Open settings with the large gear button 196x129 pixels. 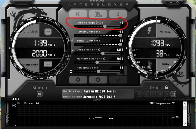pyautogui.click(x=78, y=80)
